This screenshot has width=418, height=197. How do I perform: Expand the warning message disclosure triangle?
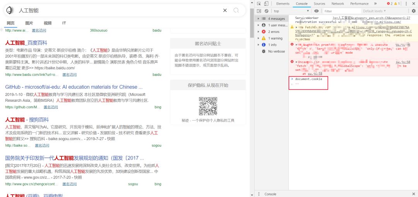pos(296,27)
